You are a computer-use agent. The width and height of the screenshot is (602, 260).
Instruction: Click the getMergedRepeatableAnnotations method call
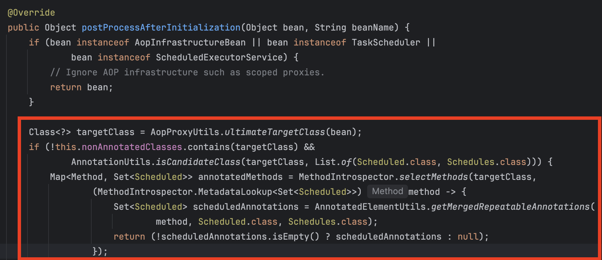(510, 207)
